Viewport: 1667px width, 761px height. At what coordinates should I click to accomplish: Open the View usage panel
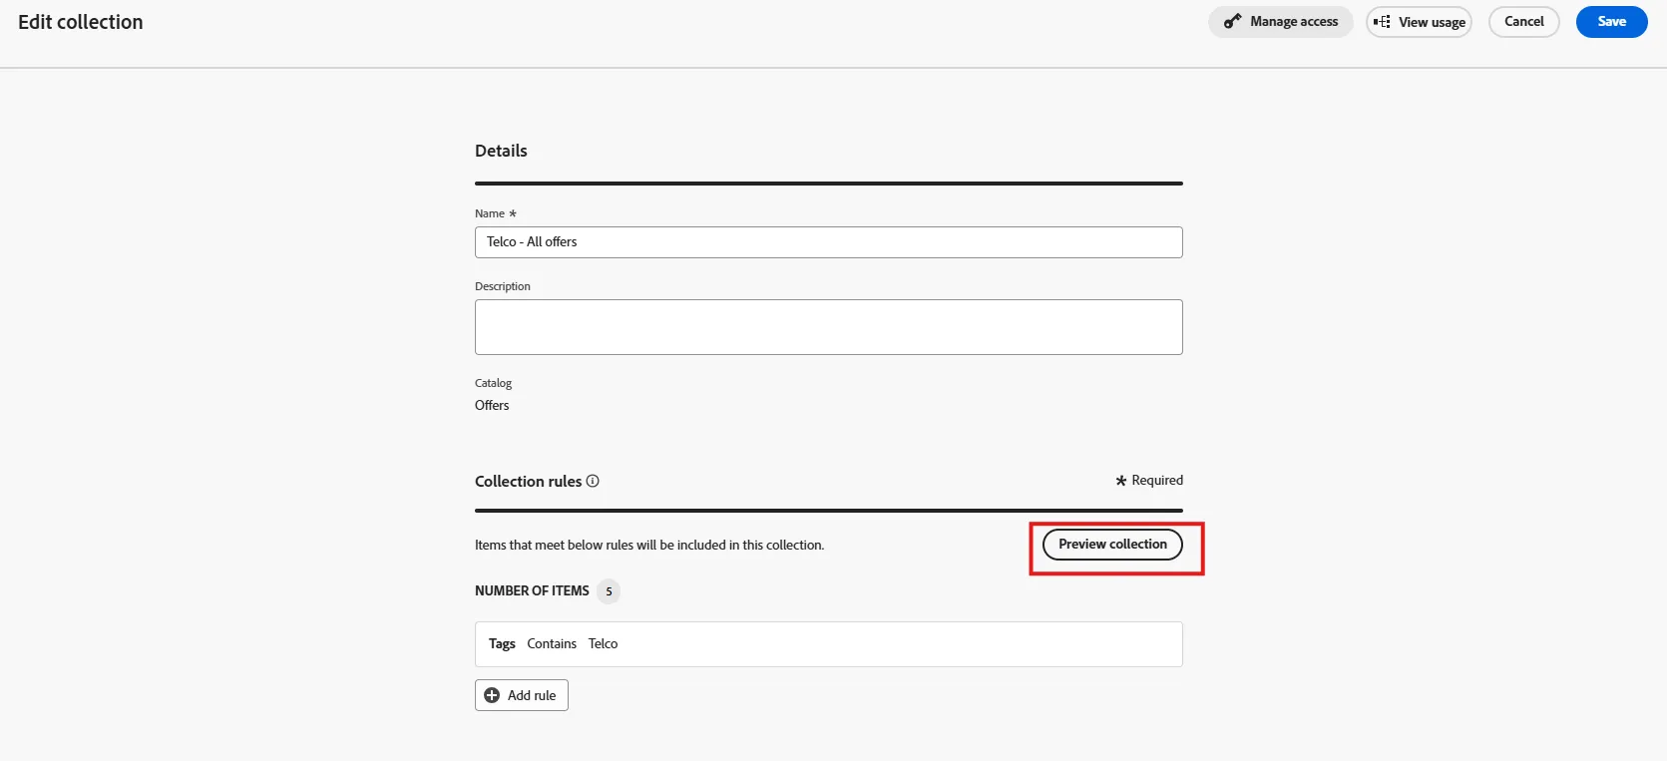[x=1419, y=21]
